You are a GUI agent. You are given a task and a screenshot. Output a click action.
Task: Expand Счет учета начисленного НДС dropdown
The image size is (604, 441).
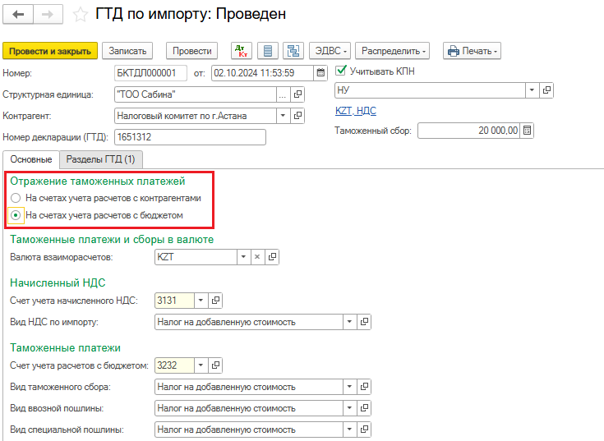click(201, 300)
